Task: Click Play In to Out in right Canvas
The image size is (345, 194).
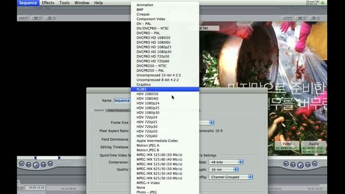Action: click(293, 164)
